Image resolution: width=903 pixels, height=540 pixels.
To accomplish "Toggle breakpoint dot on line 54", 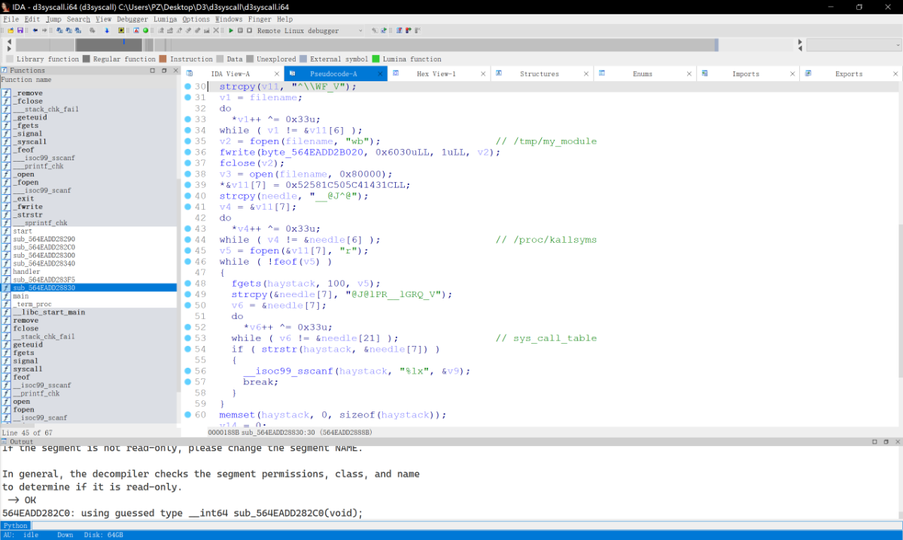I will (x=187, y=349).
